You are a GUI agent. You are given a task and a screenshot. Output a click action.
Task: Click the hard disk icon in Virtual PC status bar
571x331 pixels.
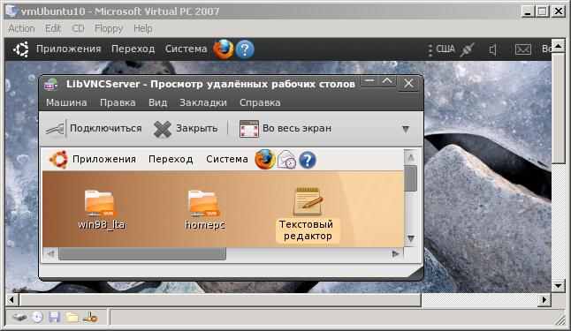[x=19, y=318]
